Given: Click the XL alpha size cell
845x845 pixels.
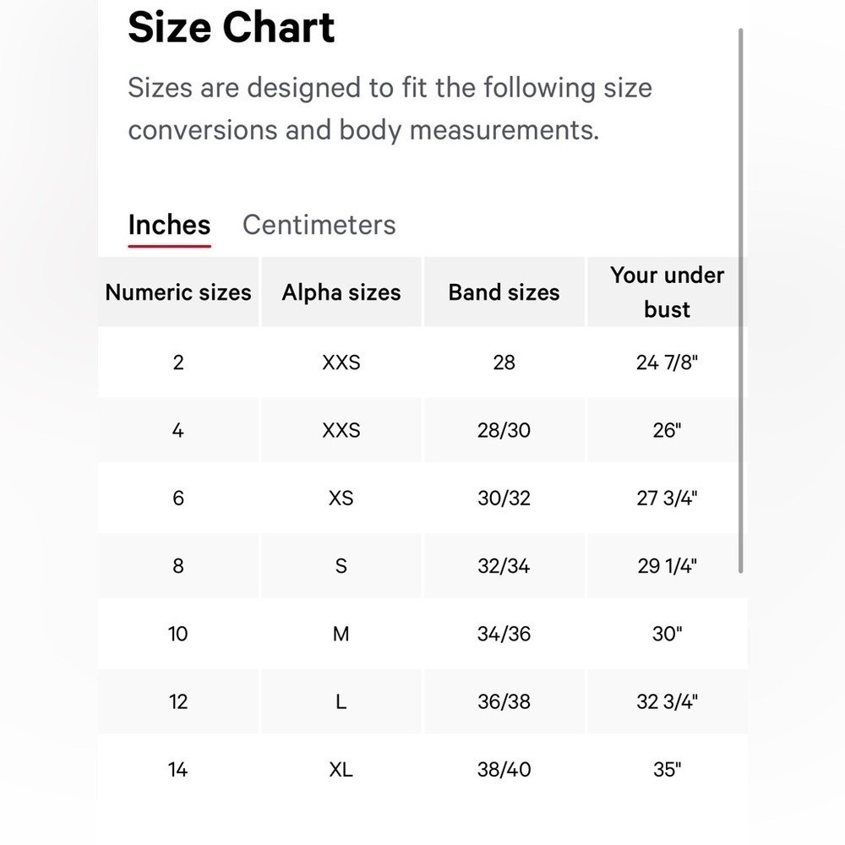Looking at the screenshot, I should (x=341, y=770).
